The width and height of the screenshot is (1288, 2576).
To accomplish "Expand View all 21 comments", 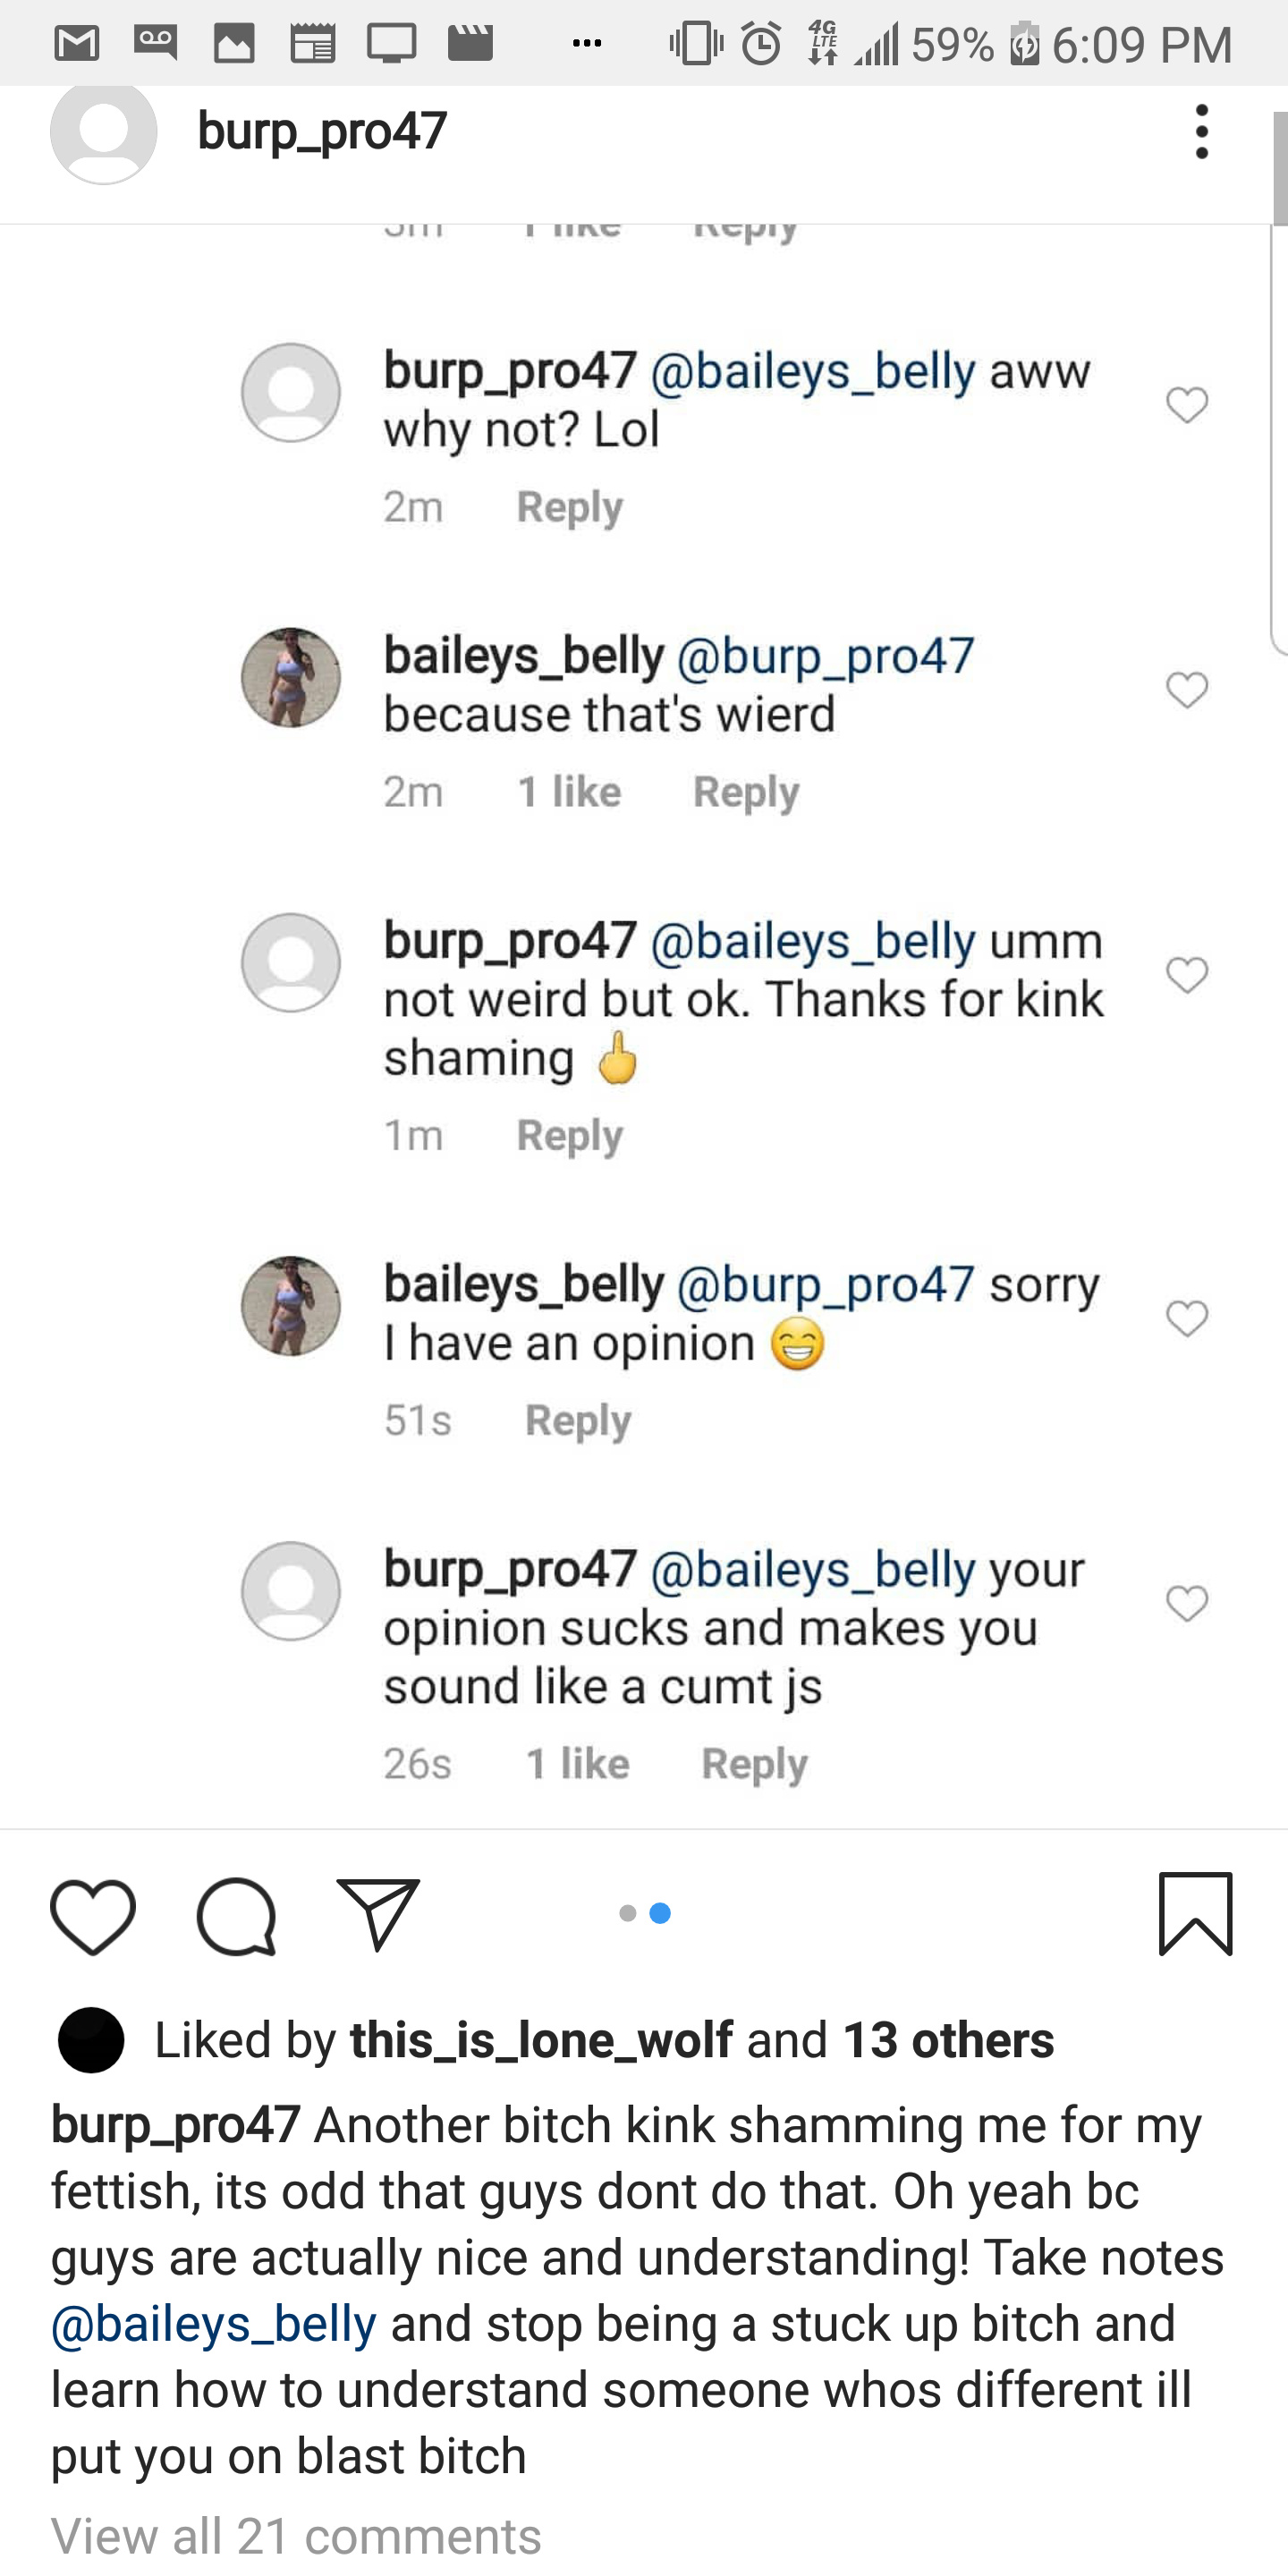I will 296,2536.
